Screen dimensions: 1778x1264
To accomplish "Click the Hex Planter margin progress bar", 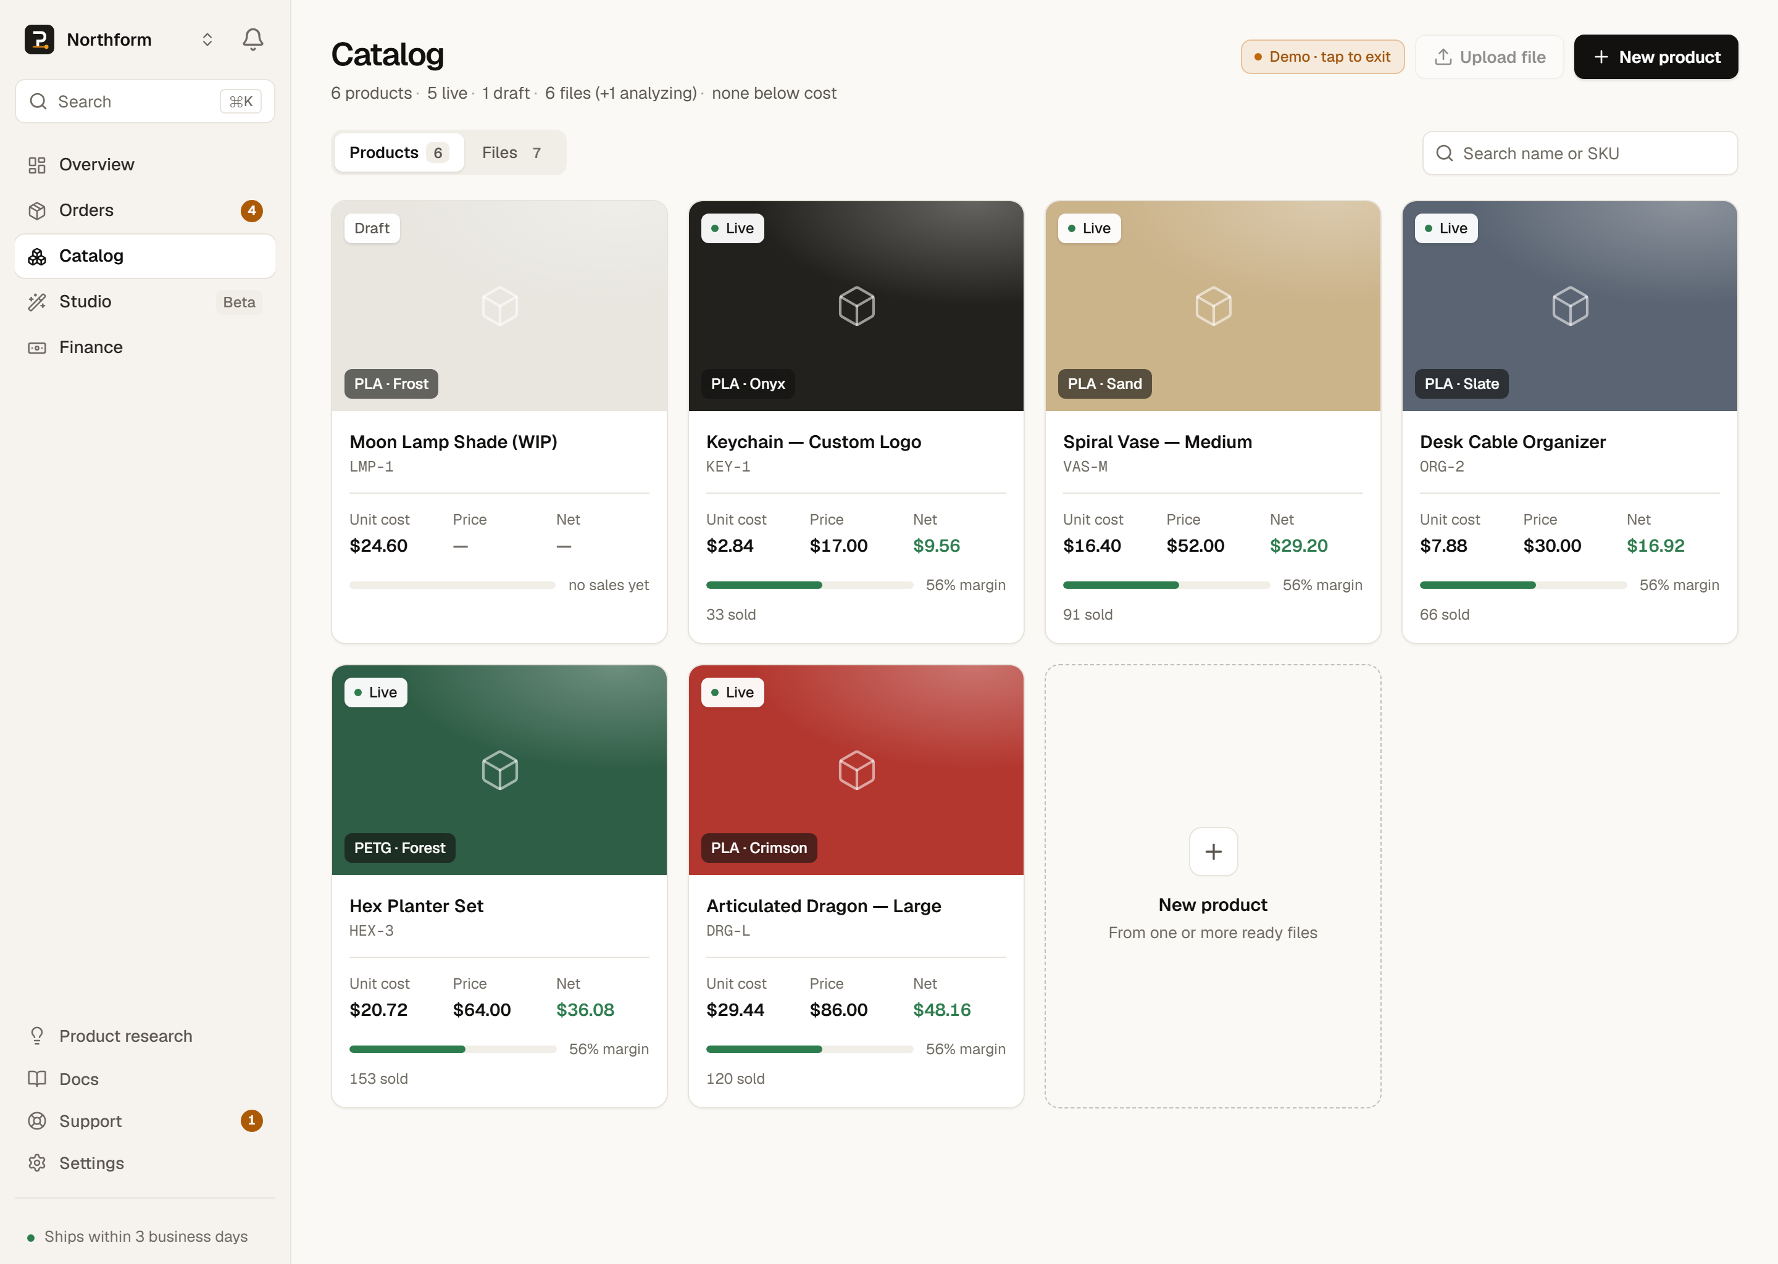I will 453,1049.
